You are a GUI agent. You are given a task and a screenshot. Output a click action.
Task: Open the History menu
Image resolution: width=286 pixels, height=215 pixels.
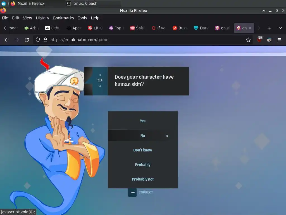point(42,18)
